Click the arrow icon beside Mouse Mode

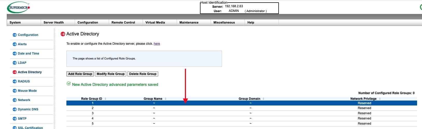pos(15,91)
